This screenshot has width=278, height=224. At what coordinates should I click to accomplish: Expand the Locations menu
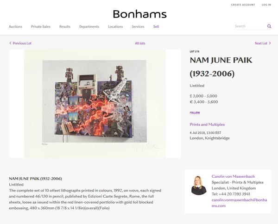(x=115, y=26)
